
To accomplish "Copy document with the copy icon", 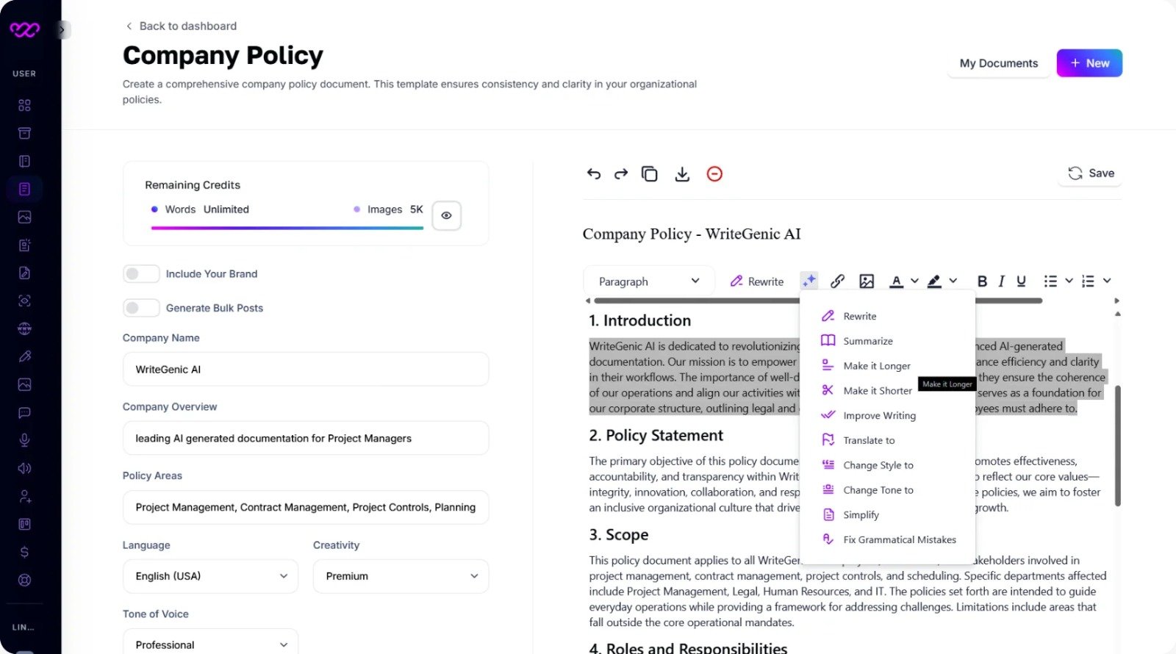I will (x=649, y=173).
